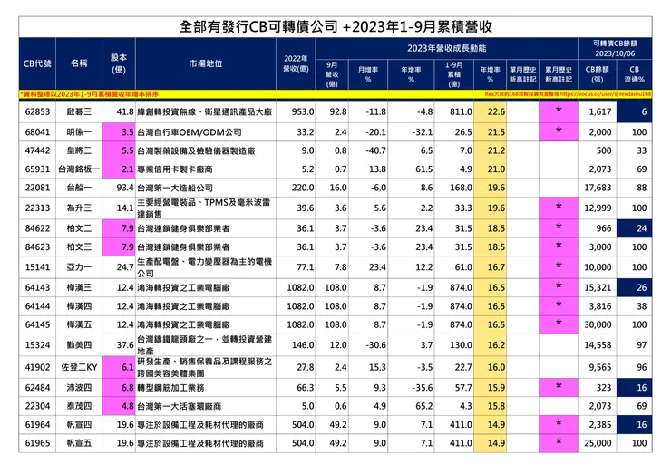Click the CB流通% column header
Image resolution: width=671 pixels, height=474 pixels.
pyautogui.click(x=634, y=74)
